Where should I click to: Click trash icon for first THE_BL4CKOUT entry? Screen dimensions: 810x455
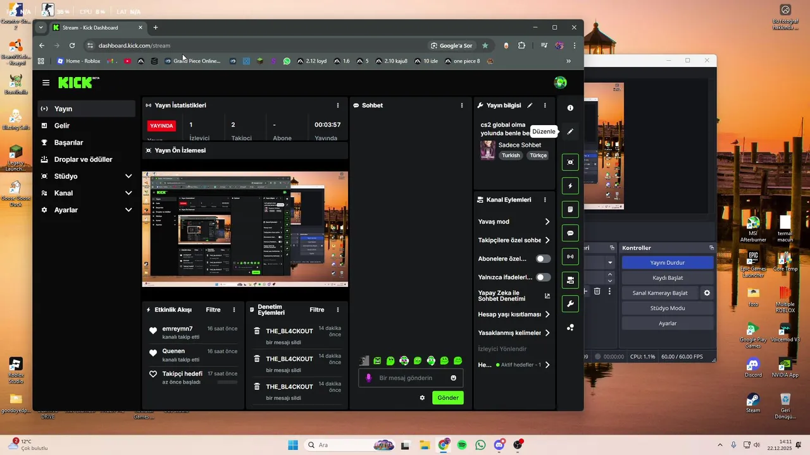[257, 331]
